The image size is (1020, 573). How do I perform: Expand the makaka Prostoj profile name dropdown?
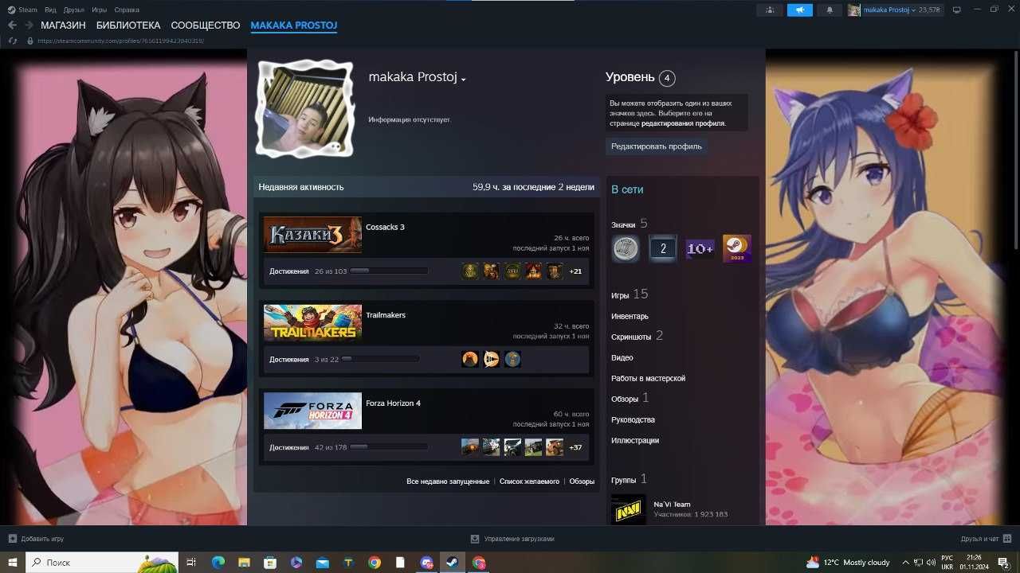(x=463, y=80)
